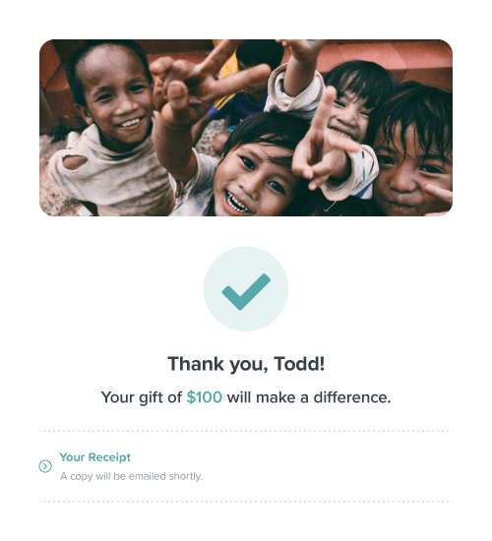Image resolution: width=492 pixels, height=541 pixels.
Task: Click the dotted divider above Your Receipt
Action: [246, 431]
